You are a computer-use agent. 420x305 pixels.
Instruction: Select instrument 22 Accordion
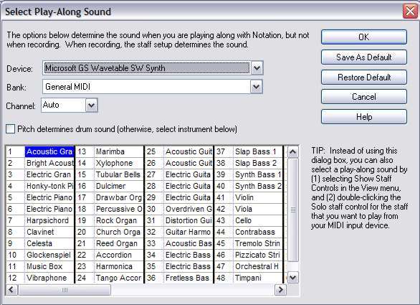click(x=119, y=255)
